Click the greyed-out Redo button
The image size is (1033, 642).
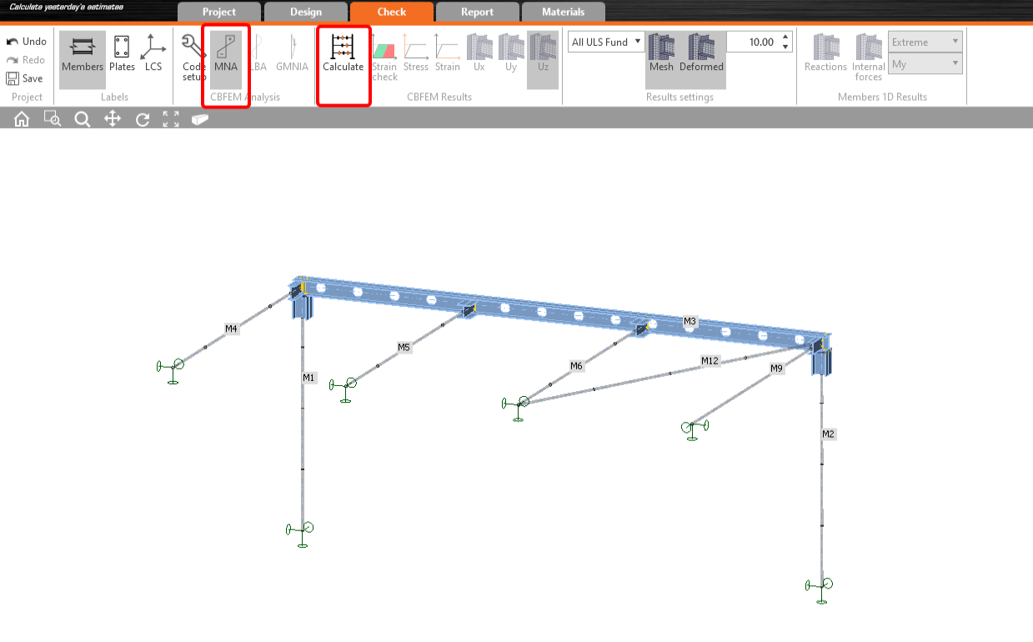pos(27,60)
